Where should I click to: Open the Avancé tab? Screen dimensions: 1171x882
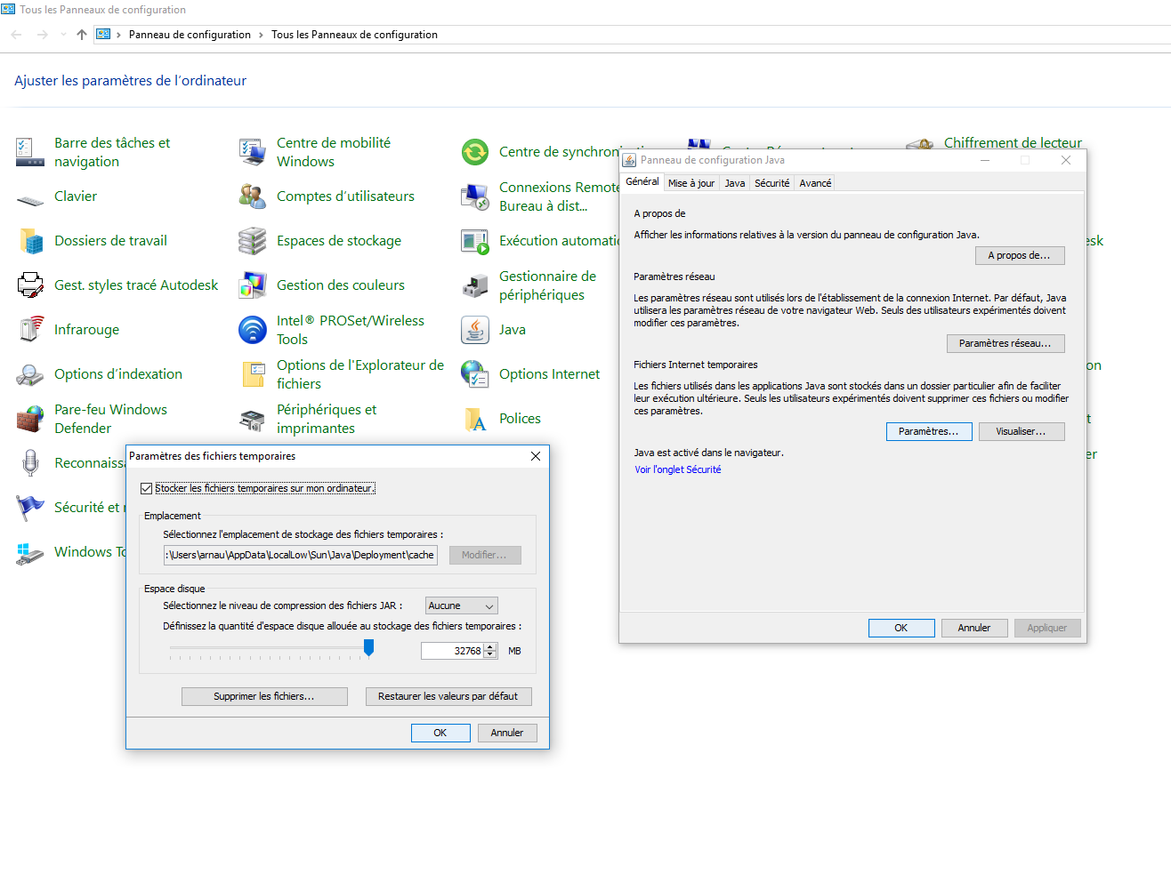coord(815,183)
